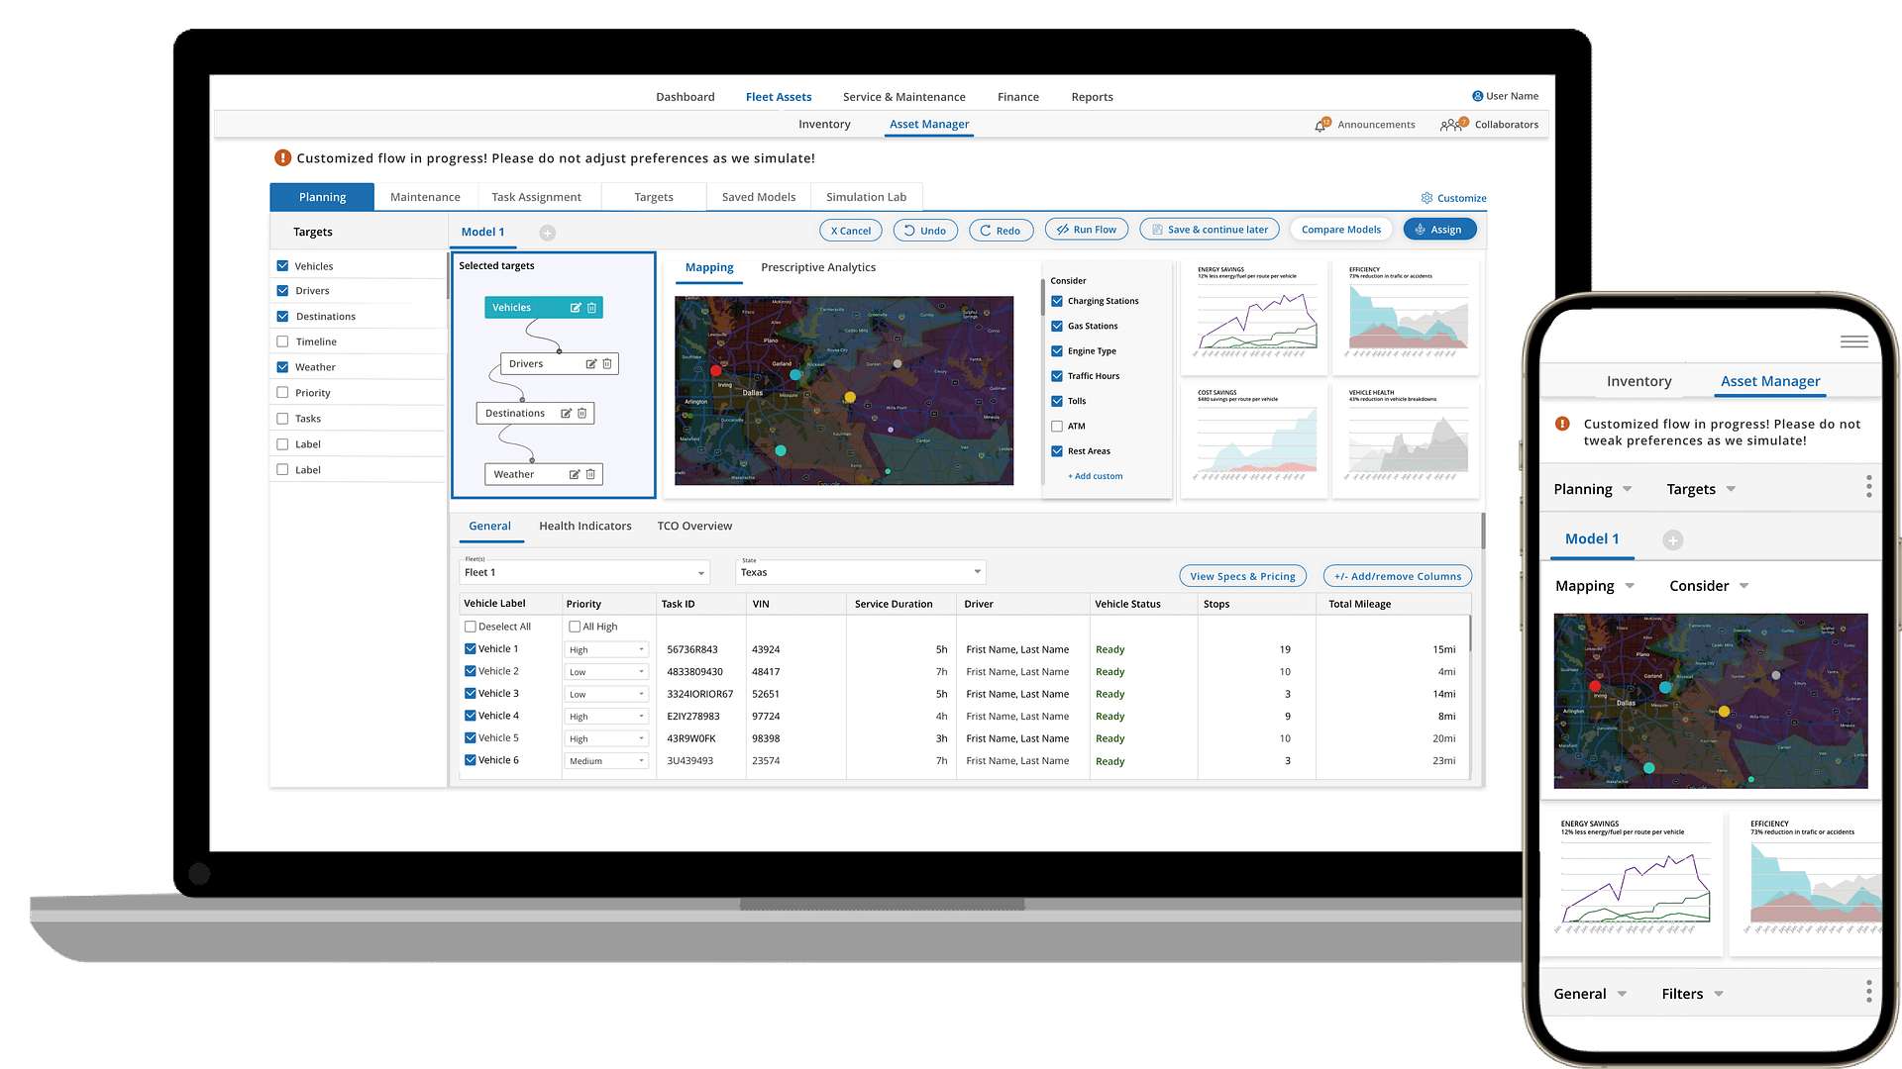1902x1069 pixels.
Task: Open Vehicle 6 priority Medium dropdown
Action: point(606,761)
